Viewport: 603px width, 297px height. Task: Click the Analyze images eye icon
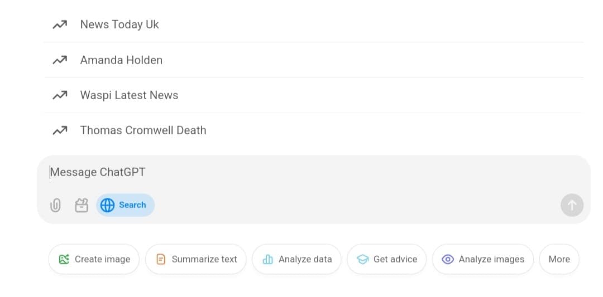click(448, 259)
